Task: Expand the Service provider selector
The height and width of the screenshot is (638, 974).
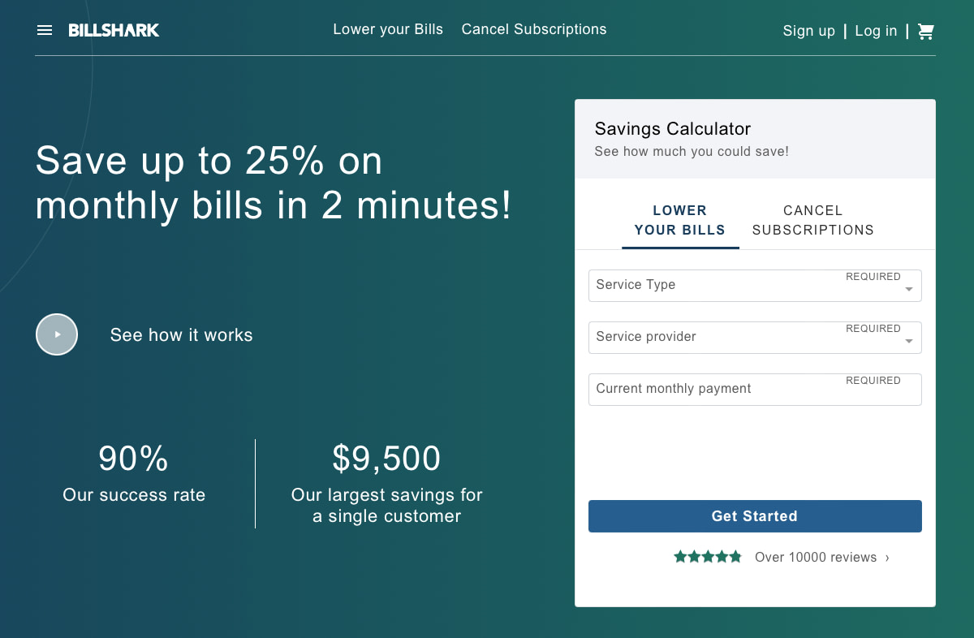Action: coord(755,337)
